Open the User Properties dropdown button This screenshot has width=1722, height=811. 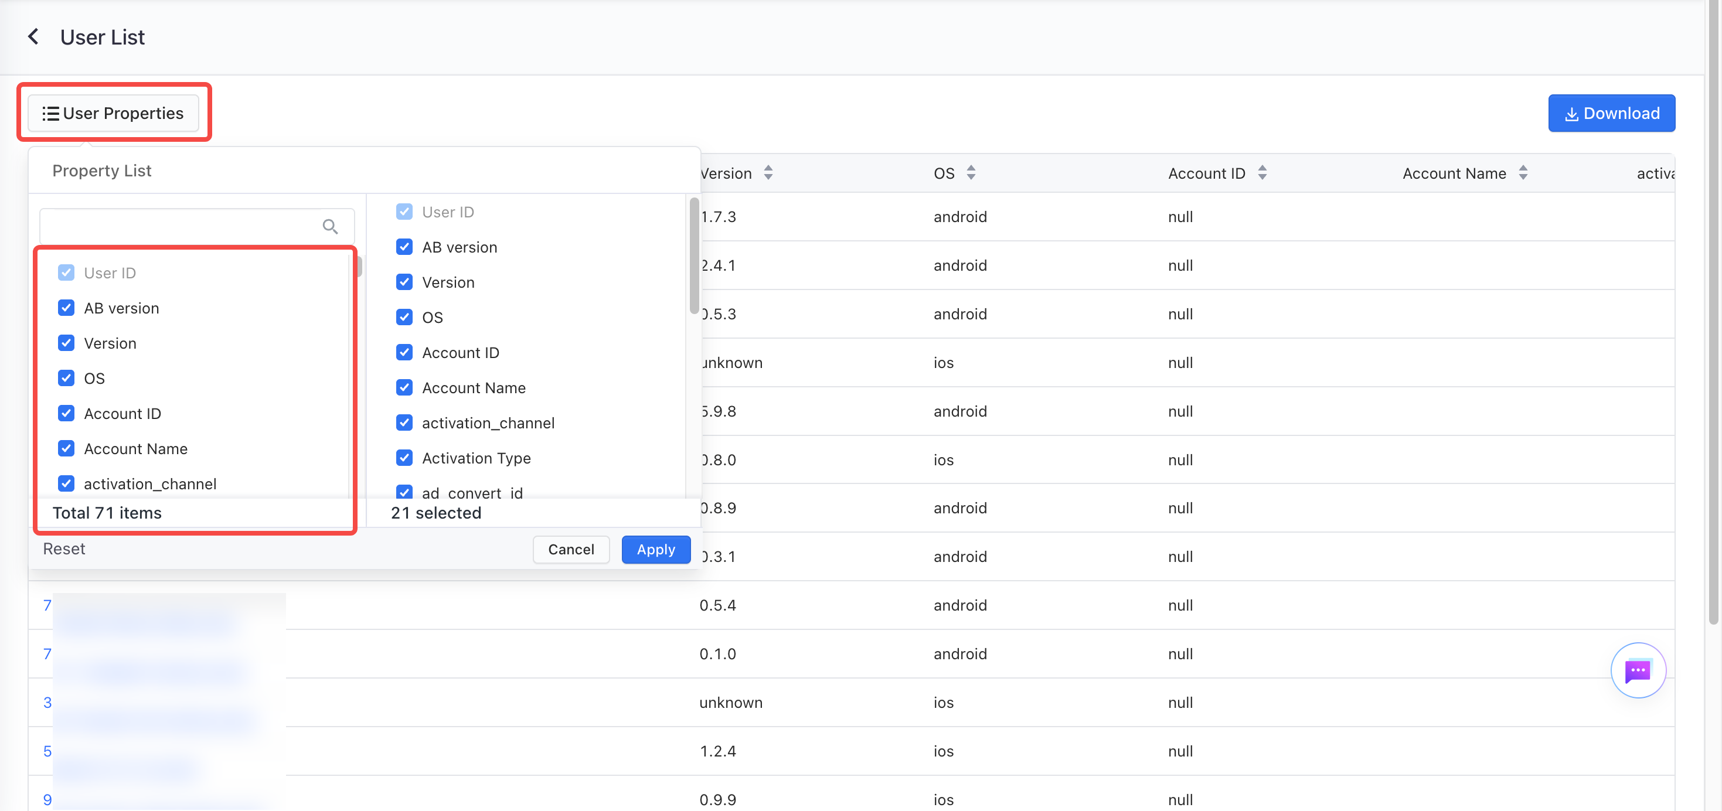click(x=113, y=113)
